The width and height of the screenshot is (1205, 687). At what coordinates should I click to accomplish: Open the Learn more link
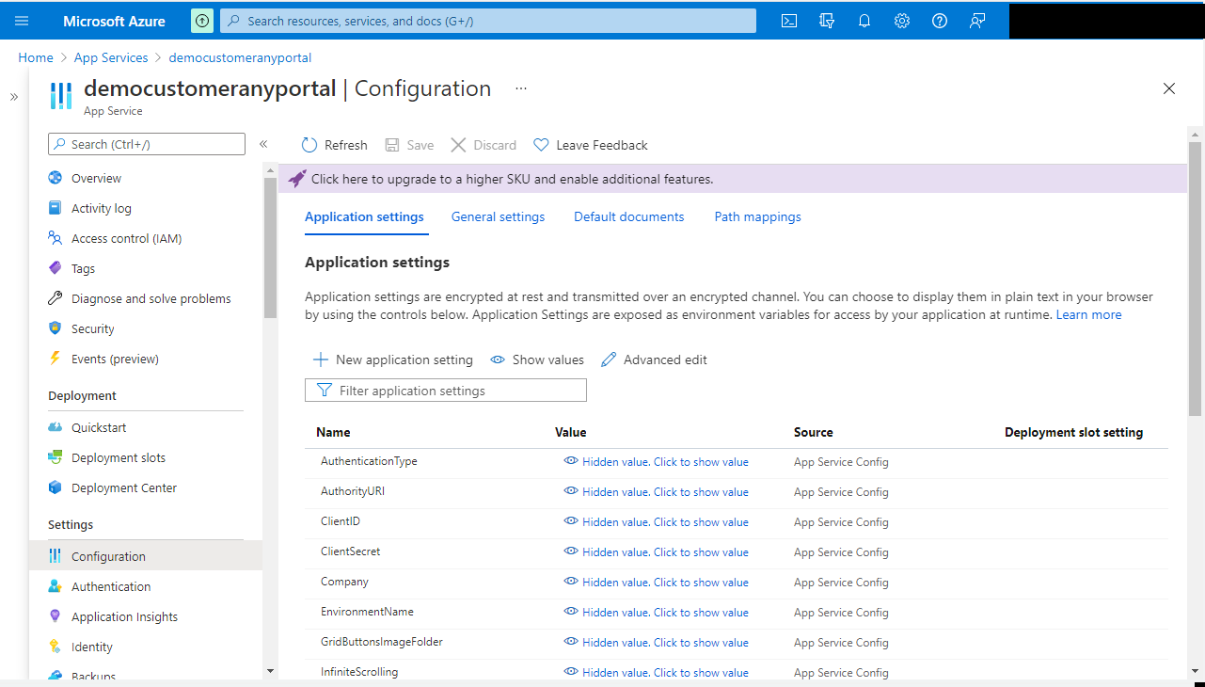(1088, 314)
